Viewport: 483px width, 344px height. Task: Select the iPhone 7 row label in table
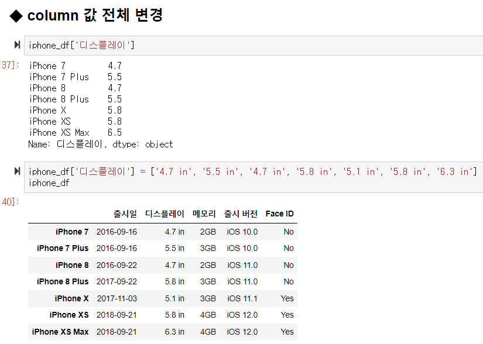[72, 232]
